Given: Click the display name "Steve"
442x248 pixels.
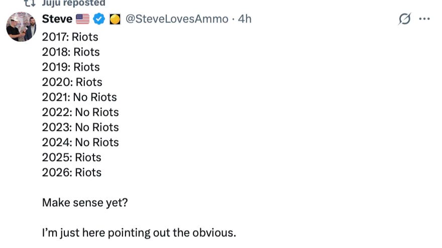Looking at the screenshot, I should (x=57, y=19).
